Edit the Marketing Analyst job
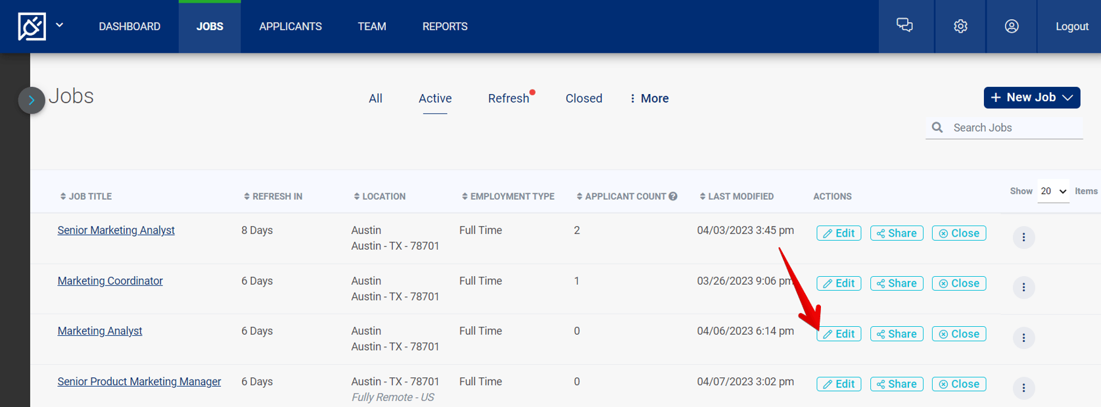Image resolution: width=1101 pixels, height=407 pixels. coord(839,334)
